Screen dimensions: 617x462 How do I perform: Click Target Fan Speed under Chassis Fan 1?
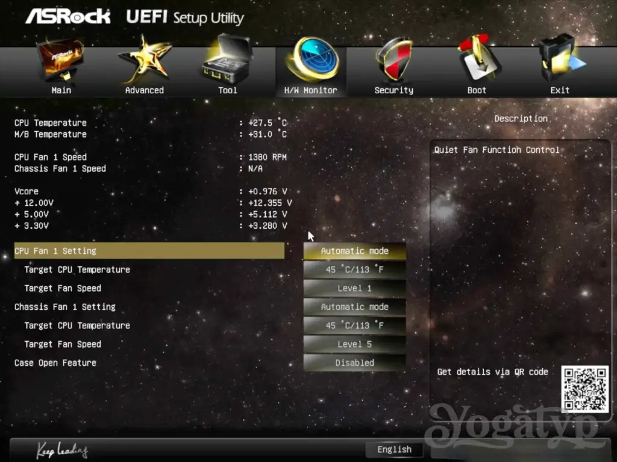63,344
